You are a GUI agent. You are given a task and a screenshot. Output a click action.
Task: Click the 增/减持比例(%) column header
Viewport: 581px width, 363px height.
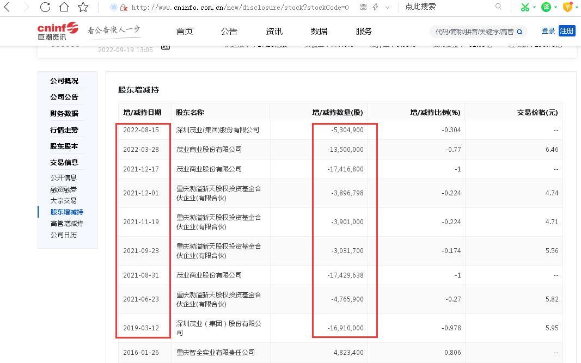pyautogui.click(x=436, y=112)
